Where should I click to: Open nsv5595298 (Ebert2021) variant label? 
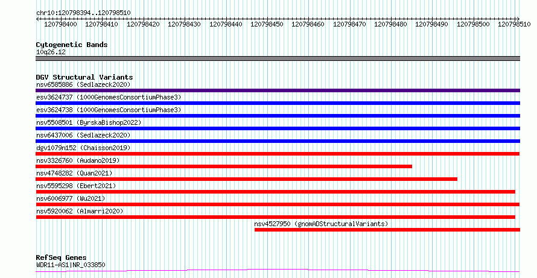pos(76,186)
